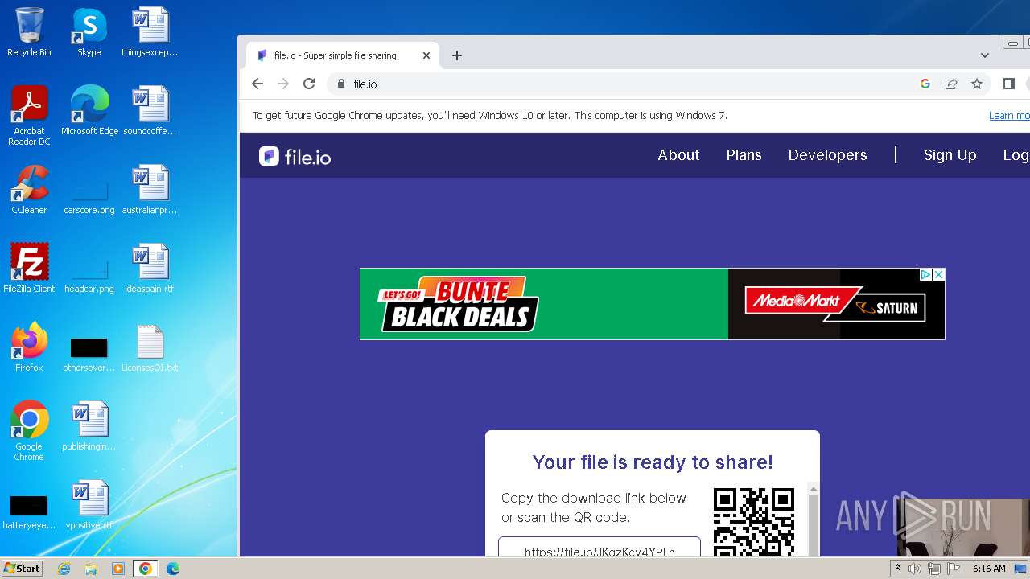This screenshot has height=579, width=1030.
Task: Open the Plans menu item
Action: (744, 155)
